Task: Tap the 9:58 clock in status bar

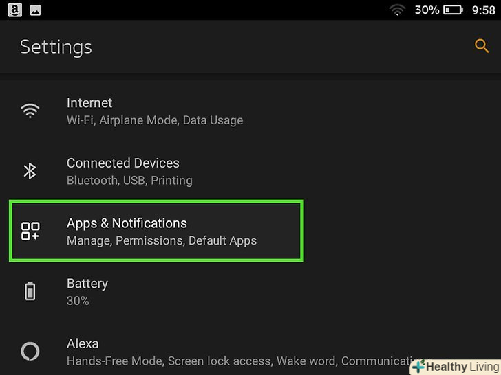Action: 483,10
